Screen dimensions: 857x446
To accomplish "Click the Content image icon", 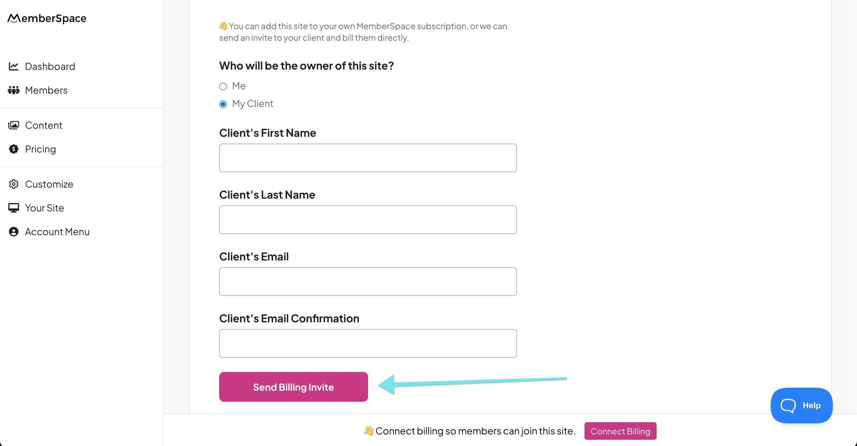I will click(x=13, y=125).
